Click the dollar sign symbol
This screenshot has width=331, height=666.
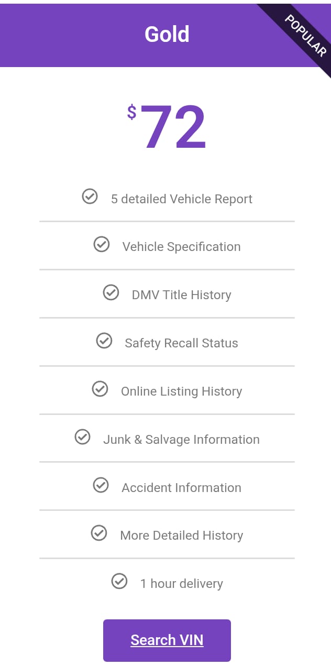pos(131,112)
